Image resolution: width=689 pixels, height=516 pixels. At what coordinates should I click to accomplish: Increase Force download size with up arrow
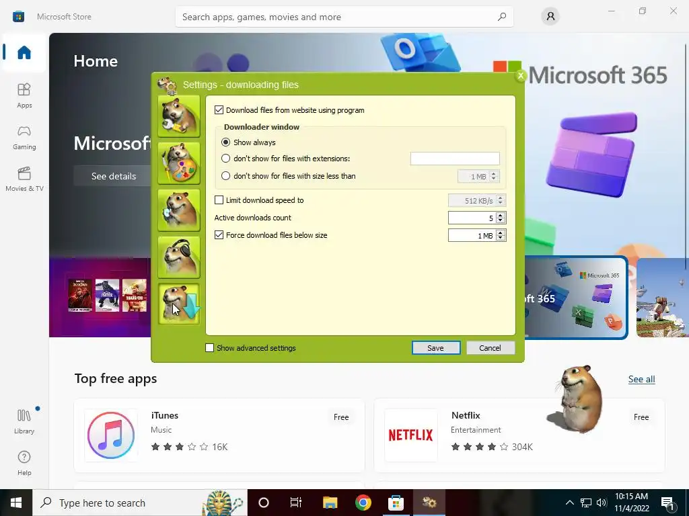pos(501,233)
